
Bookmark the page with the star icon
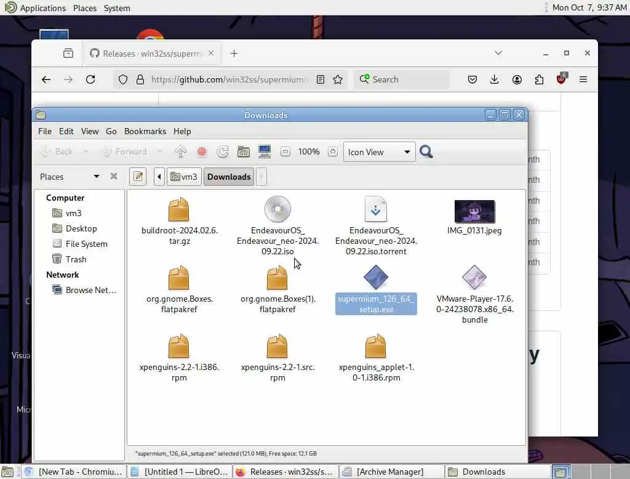point(338,79)
